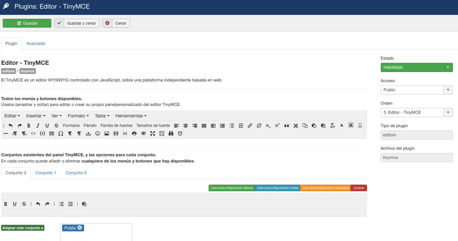Click the insert date time clock icon

(180, 133)
